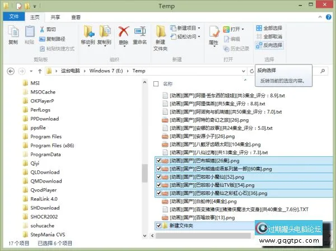Click the Temp breadcrumb segment
This screenshot has height=251, width=336.
(x=139, y=71)
